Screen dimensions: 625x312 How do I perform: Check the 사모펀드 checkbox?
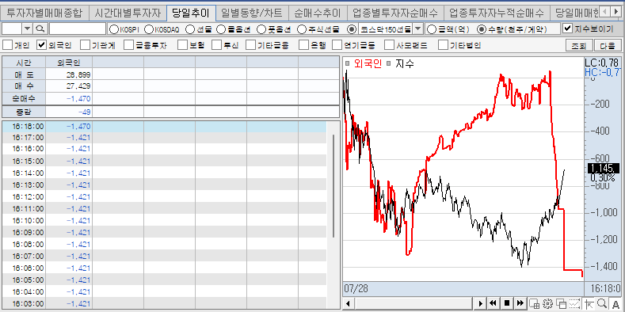(390, 45)
